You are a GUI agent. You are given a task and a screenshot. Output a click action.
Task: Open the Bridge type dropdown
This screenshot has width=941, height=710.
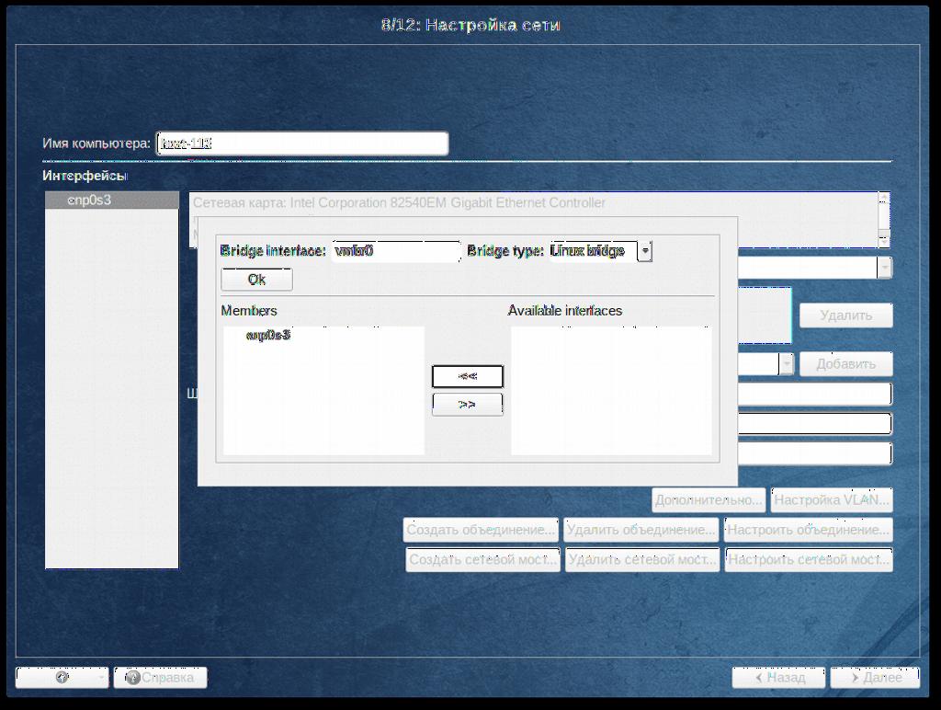(645, 251)
